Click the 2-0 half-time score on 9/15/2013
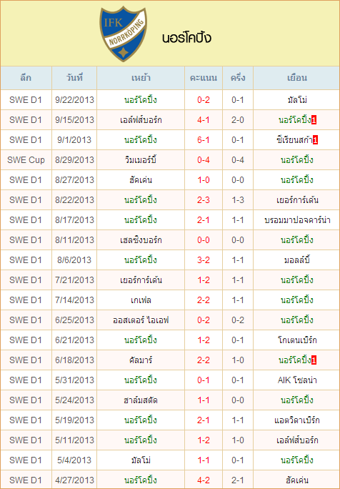 pyautogui.click(x=238, y=120)
